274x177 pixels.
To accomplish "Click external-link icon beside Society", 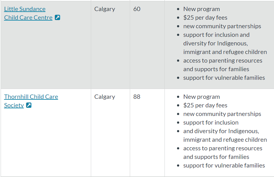I will pyautogui.click(x=29, y=105).
